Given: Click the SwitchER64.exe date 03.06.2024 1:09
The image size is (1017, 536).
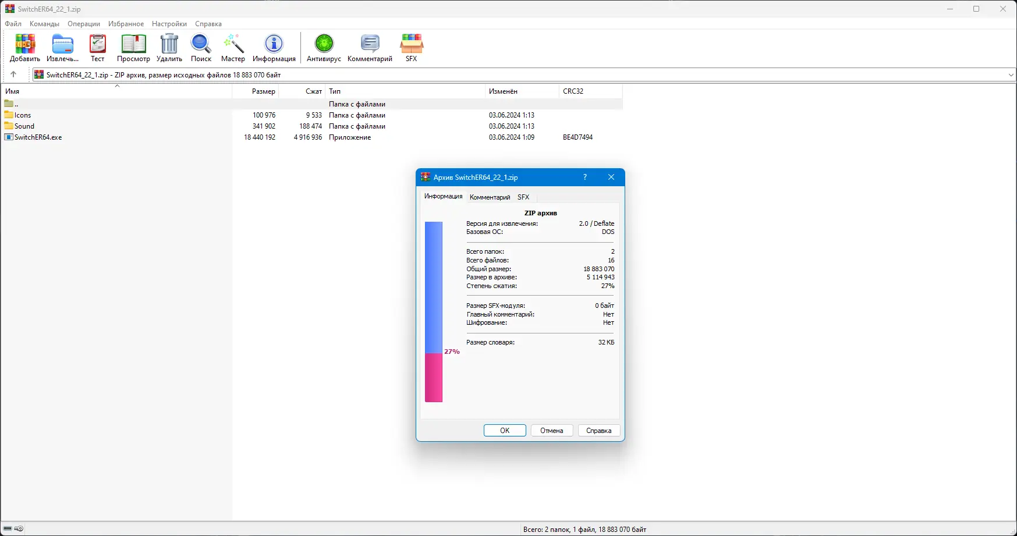Looking at the screenshot, I should pos(512,137).
